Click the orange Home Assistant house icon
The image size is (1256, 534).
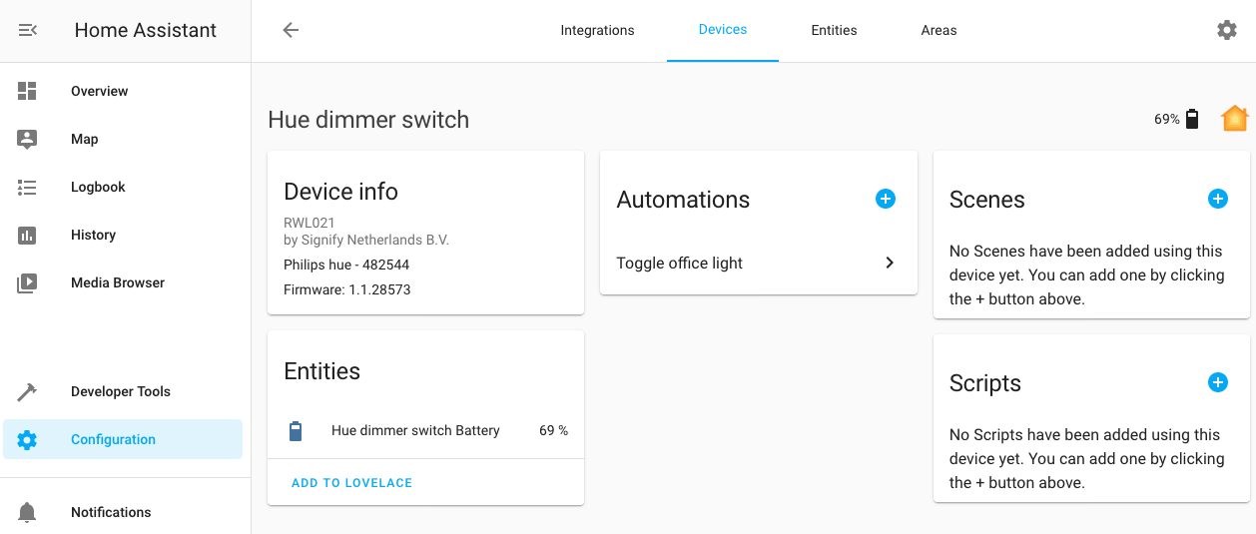(x=1234, y=119)
